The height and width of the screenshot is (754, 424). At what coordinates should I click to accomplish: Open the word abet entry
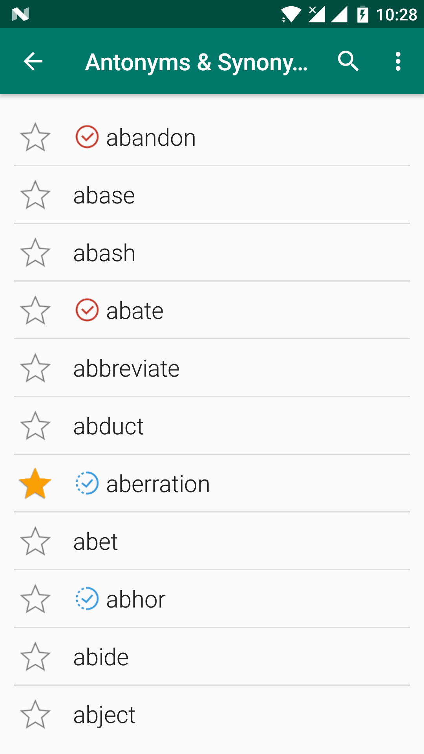(95, 542)
